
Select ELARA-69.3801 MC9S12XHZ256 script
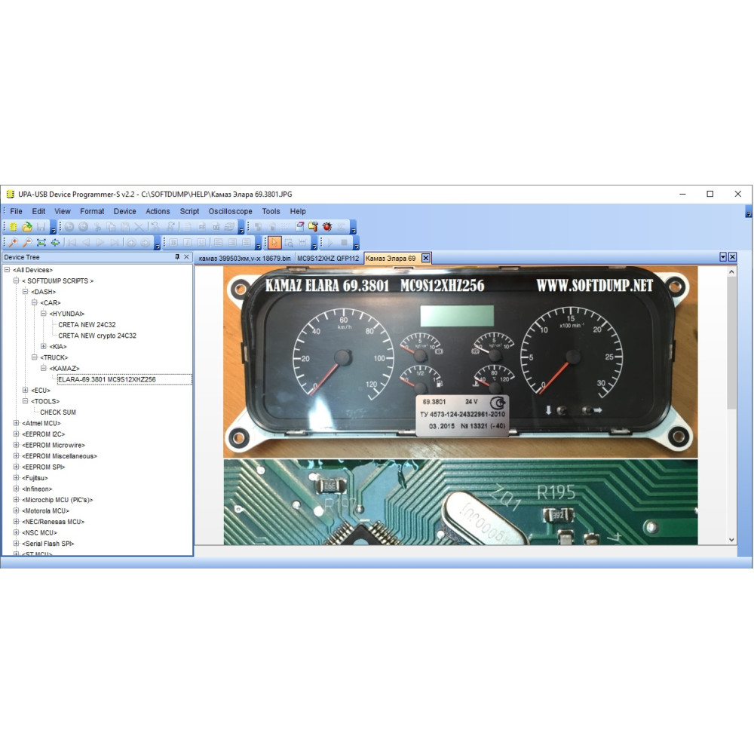[107, 379]
